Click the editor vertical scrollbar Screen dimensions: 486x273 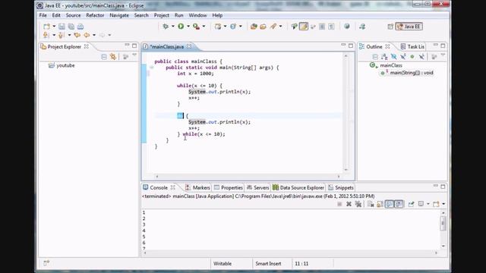point(346,113)
